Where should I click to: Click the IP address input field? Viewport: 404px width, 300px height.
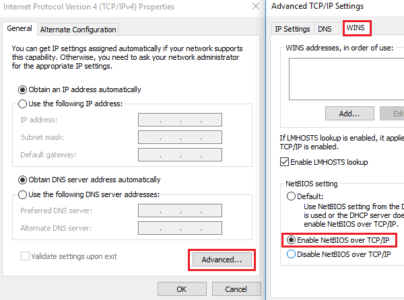pyautogui.click(x=180, y=120)
